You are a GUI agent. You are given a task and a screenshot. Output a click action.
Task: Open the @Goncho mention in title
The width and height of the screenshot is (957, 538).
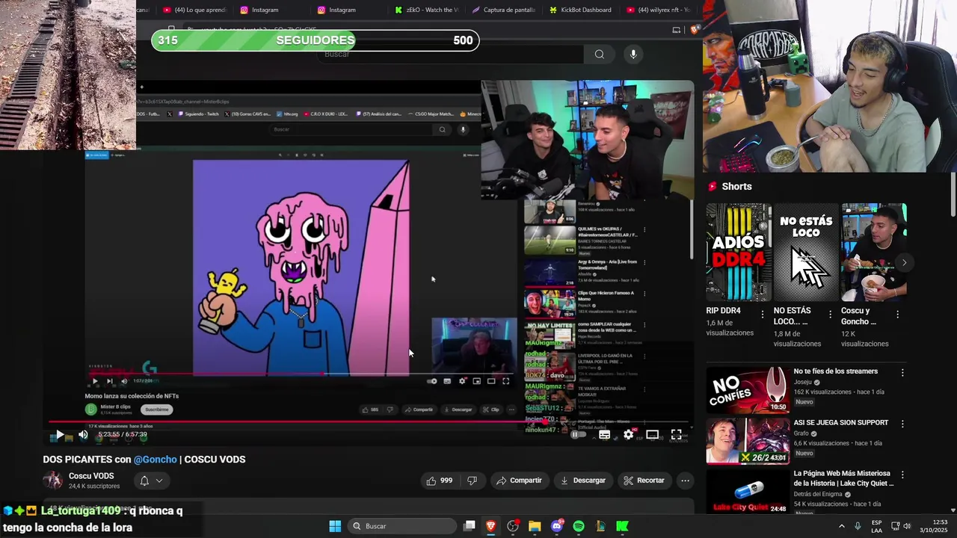156,460
